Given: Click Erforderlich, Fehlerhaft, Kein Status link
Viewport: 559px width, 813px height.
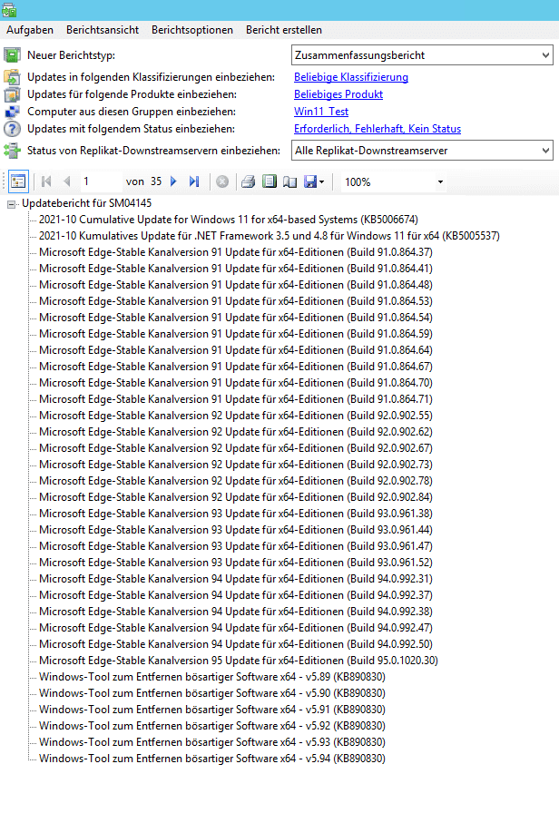Looking at the screenshot, I should coord(377,129).
